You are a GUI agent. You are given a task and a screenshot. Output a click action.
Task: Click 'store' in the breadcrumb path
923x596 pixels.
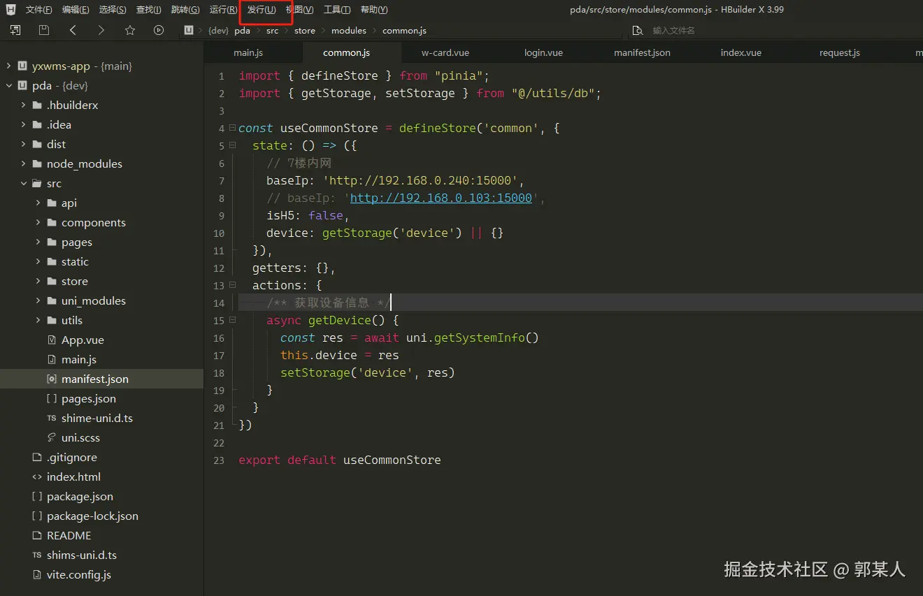tap(305, 31)
